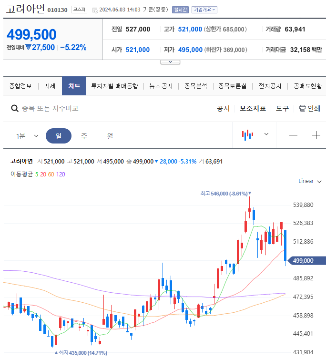Open the 종합정보 tab
Image resolution: width=326 pixels, height=359 pixels.
pos(20,86)
